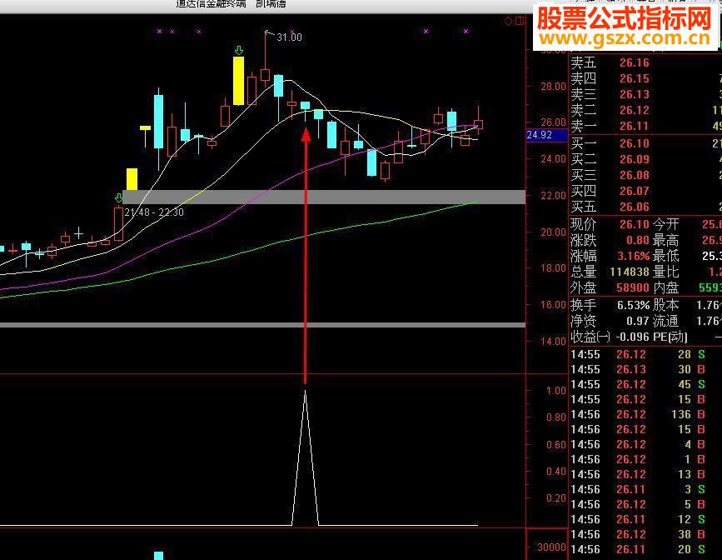722x560 pixels.
Task: Select the 净资 value 0.97
Action: (637, 321)
